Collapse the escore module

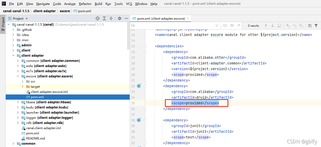pos(18,76)
